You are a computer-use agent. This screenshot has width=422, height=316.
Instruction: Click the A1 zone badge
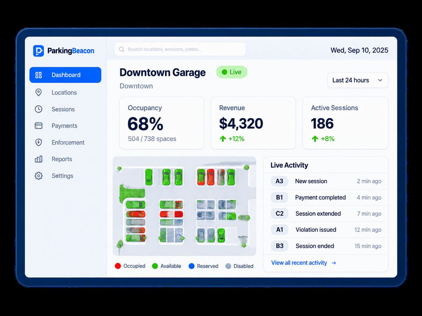pyautogui.click(x=280, y=230)
